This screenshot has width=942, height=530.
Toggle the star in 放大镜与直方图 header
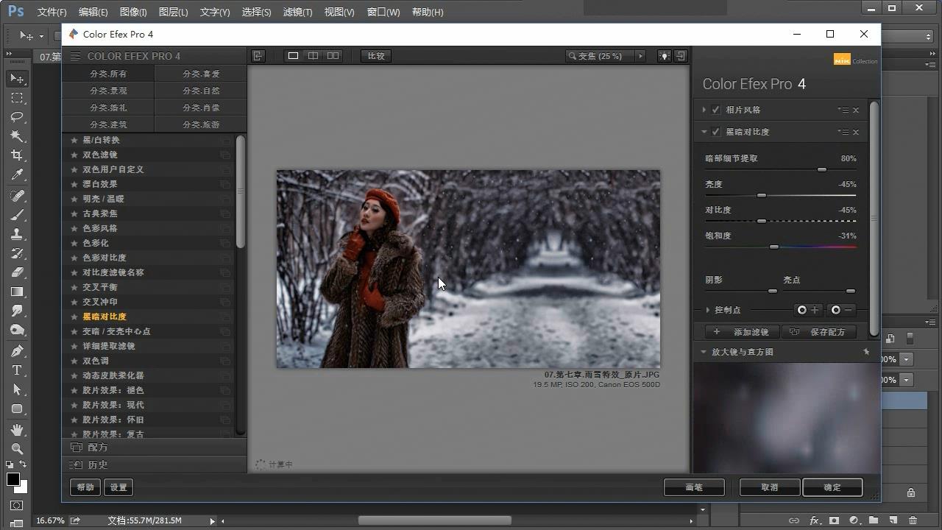coord(866,352)
